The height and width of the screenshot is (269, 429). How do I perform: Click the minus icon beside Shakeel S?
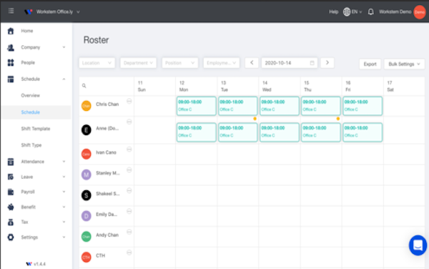tap(129, 191)
